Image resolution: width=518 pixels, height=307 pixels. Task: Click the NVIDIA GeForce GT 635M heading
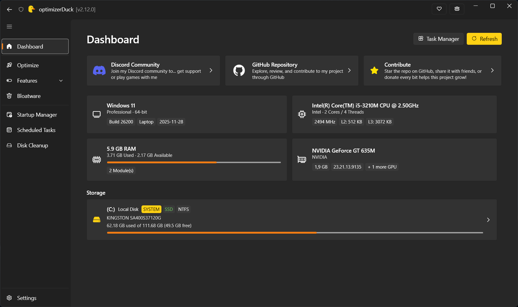(x=343, y=151)
